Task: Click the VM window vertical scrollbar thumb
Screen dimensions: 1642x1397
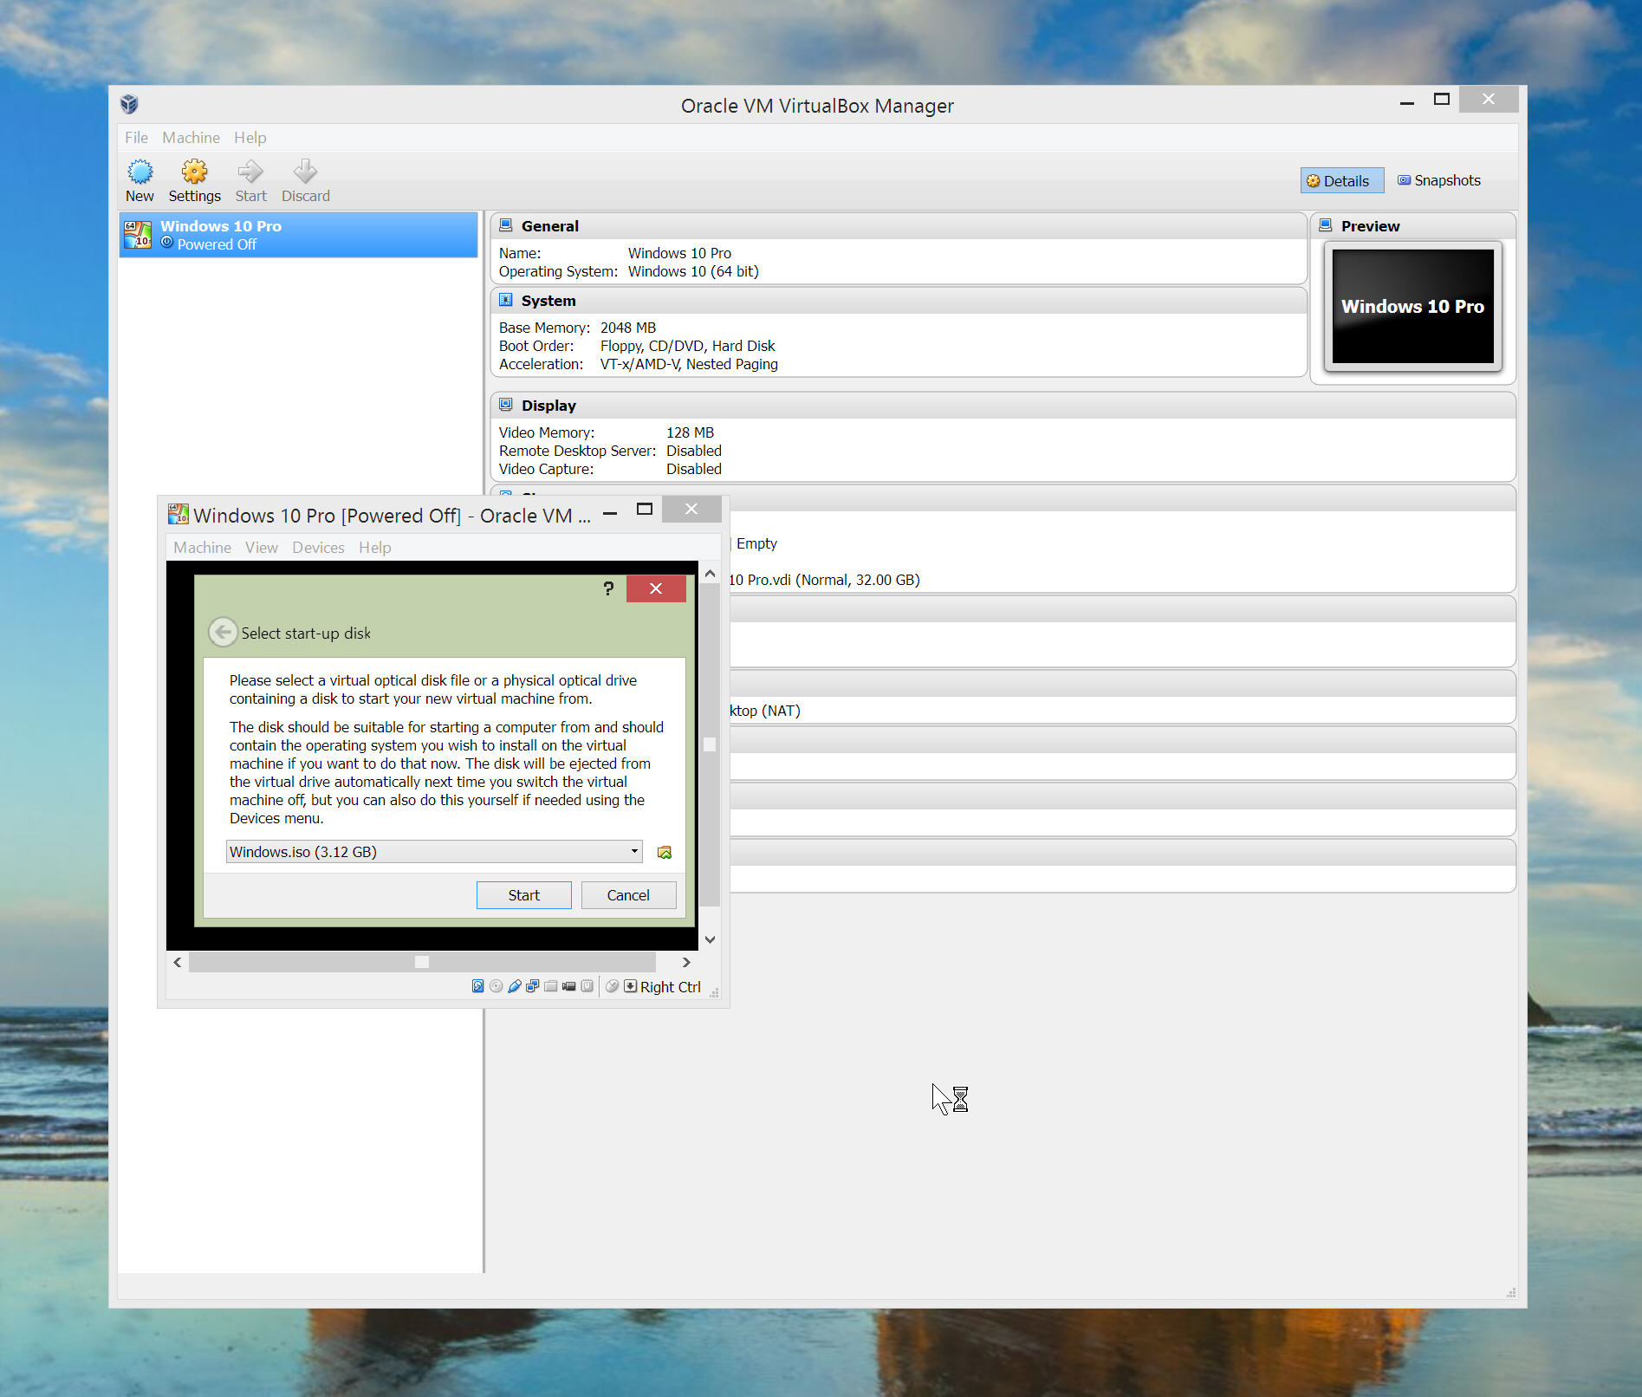Action: (710, 744)
